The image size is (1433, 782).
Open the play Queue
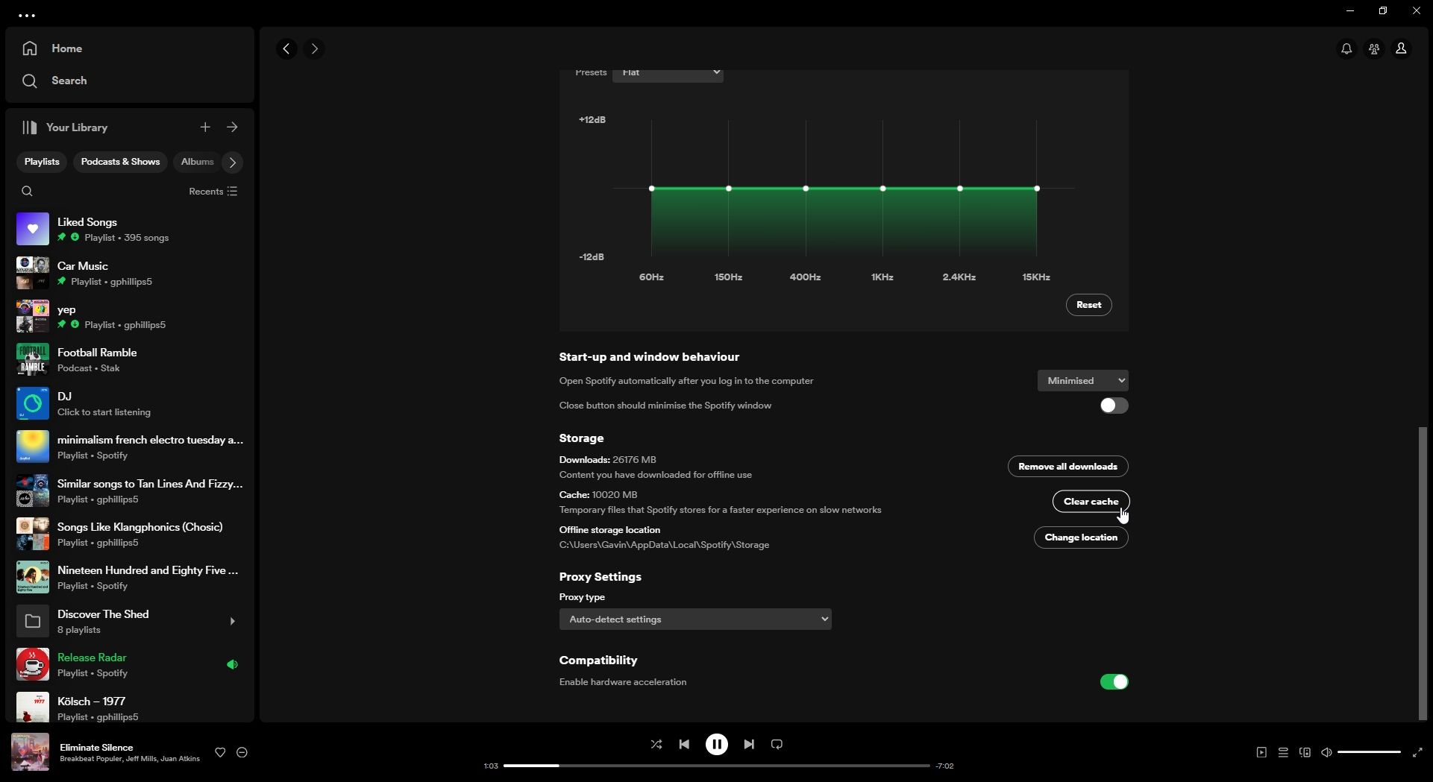coord(1282,752)
